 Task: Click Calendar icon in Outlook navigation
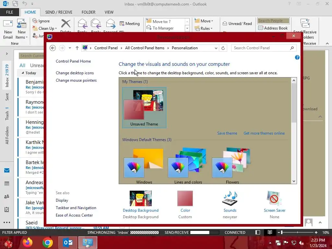[7, 184]
